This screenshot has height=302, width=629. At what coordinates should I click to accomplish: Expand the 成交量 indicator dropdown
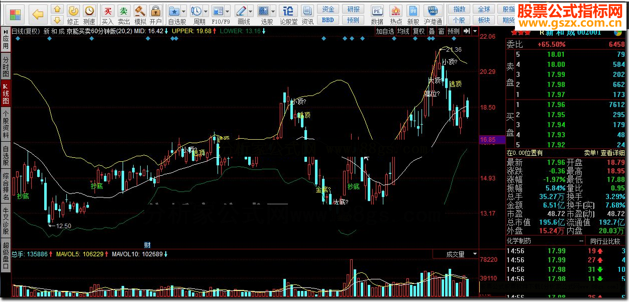point(475,254)
